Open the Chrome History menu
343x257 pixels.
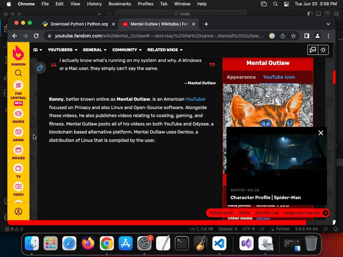pyautogui.click(x=94, y=4)
